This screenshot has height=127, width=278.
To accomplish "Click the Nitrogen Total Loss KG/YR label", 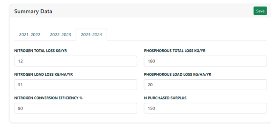I will click(40, 51).
